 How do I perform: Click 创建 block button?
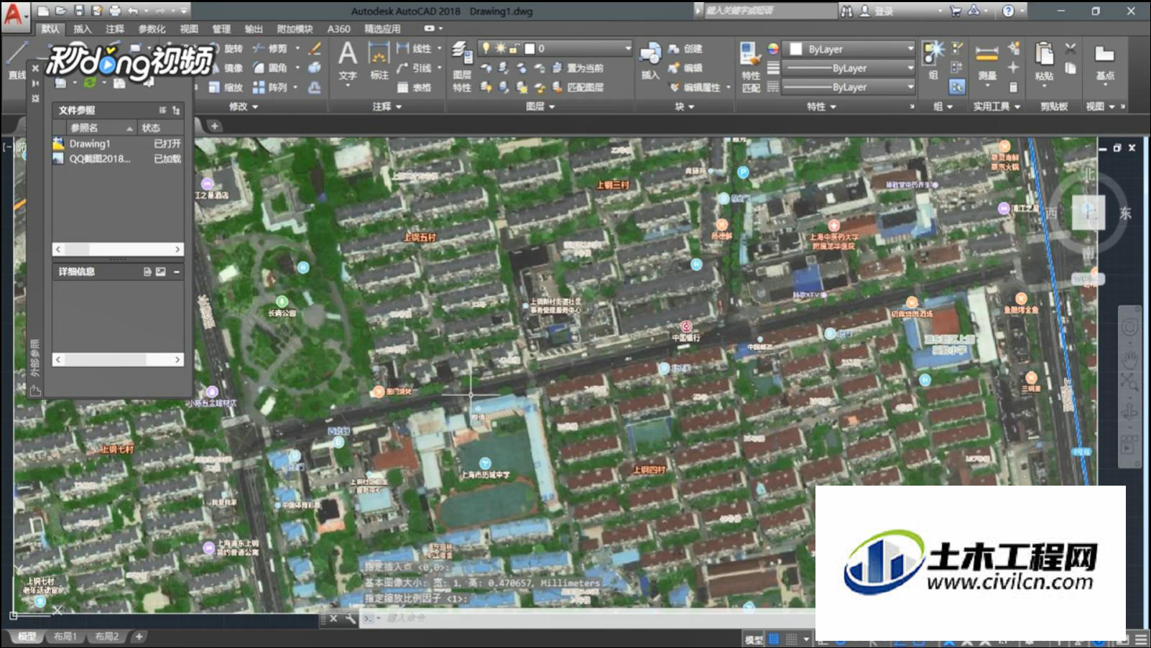coord(685,49)
